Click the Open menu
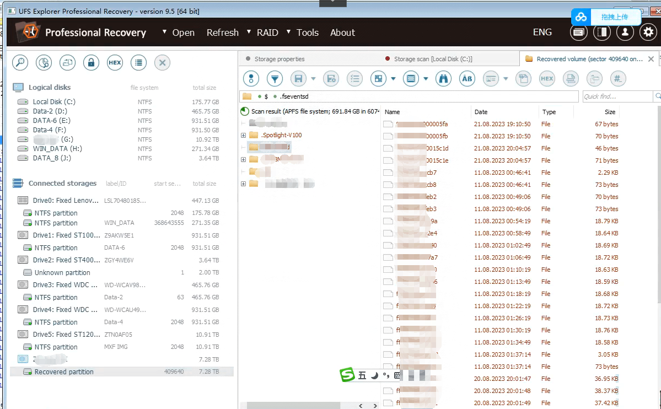 [184, 33]
